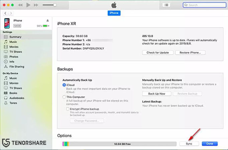The width and height of the screenshot is (228, 150).
Task: Click the Check for Update button
Action: point(158,53)
